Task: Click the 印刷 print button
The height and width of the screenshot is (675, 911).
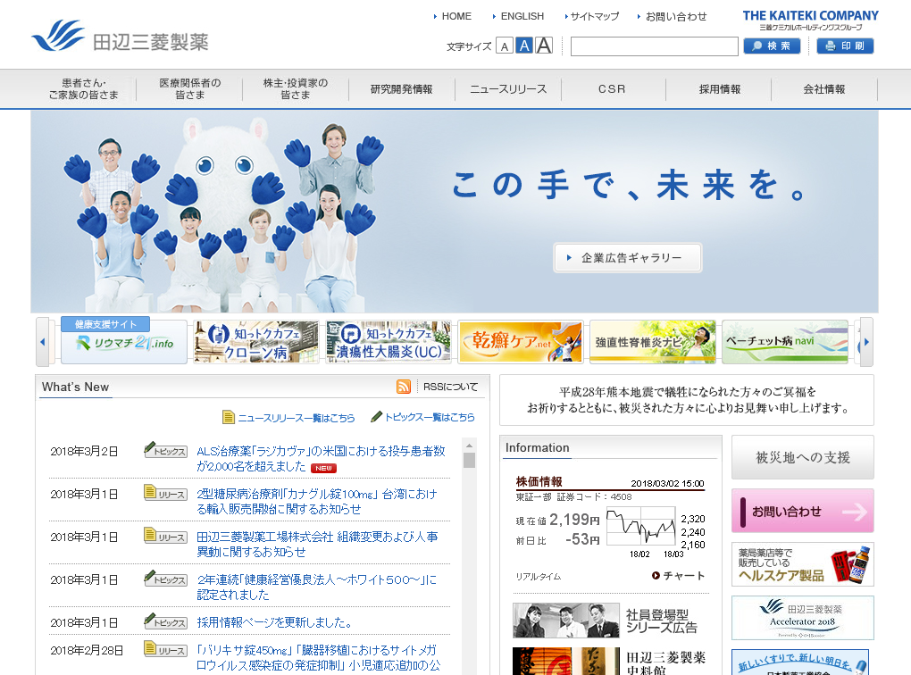Action: click(x=845, y=46)
